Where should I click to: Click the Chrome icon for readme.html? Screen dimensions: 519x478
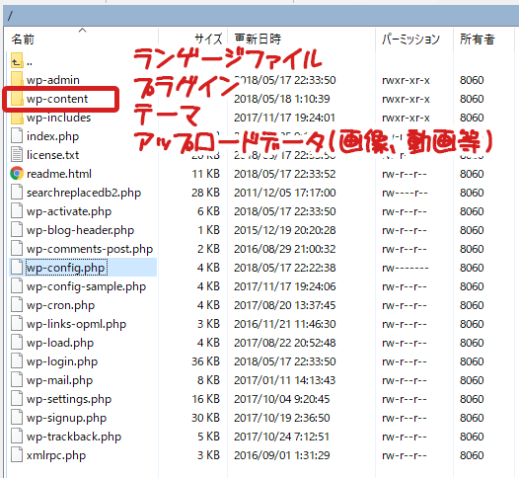(x=17, y=174)
